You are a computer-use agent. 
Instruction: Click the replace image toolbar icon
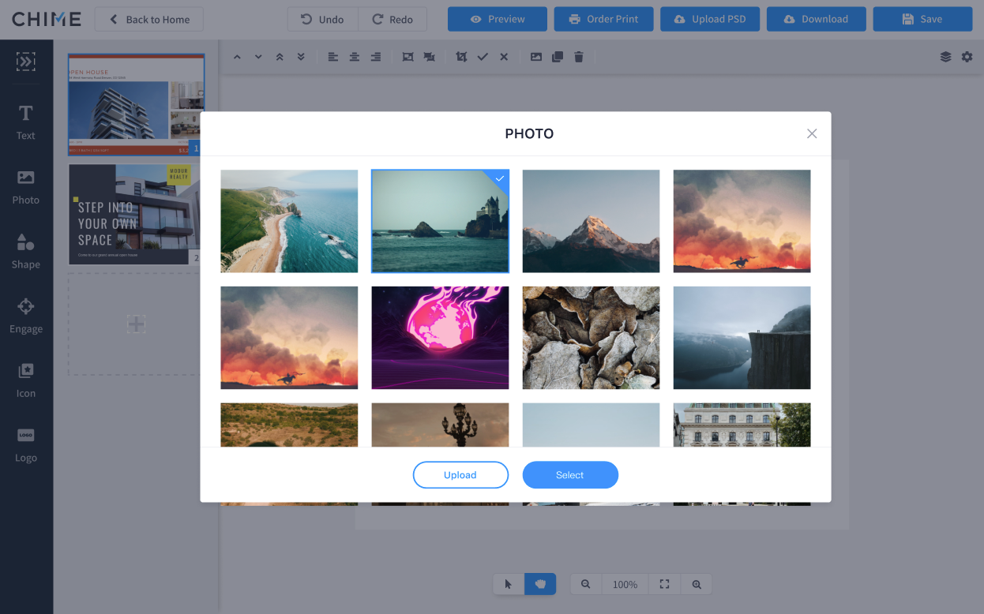536,57
